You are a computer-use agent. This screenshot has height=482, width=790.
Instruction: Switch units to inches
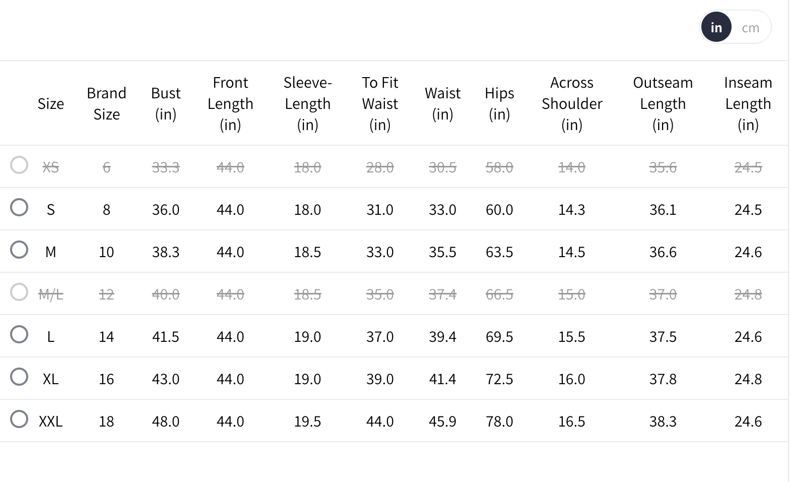716,28
